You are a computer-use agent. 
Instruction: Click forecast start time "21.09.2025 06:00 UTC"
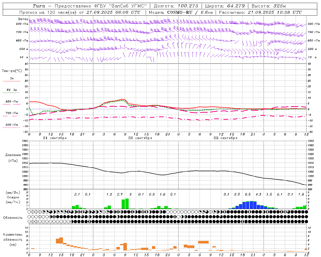[113, 12]
